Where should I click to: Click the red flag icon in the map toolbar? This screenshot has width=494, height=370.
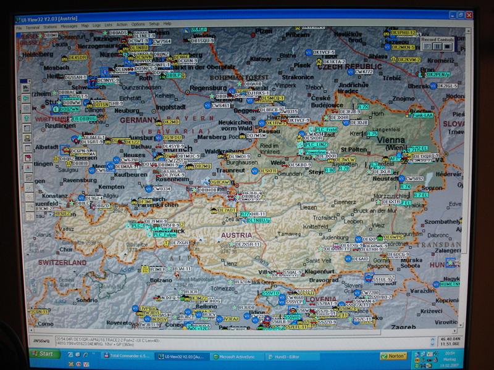coord(28,158)
